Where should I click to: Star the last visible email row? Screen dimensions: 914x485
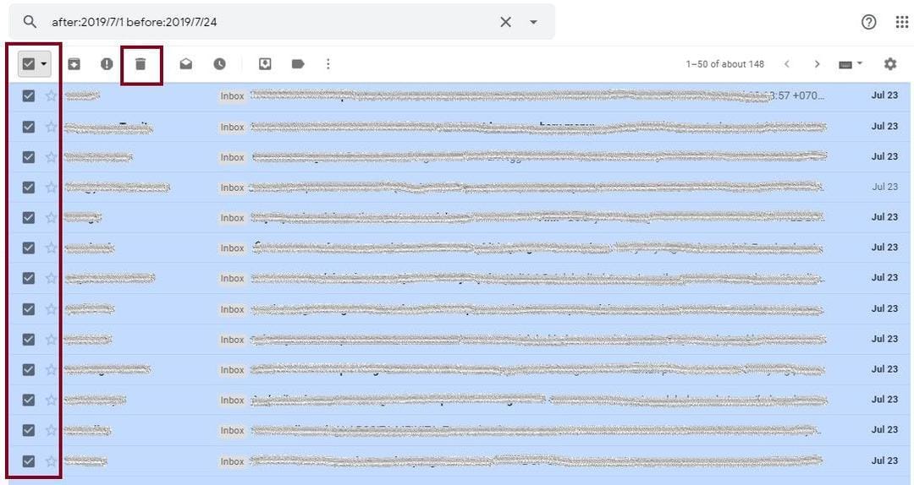coord(52,461)
